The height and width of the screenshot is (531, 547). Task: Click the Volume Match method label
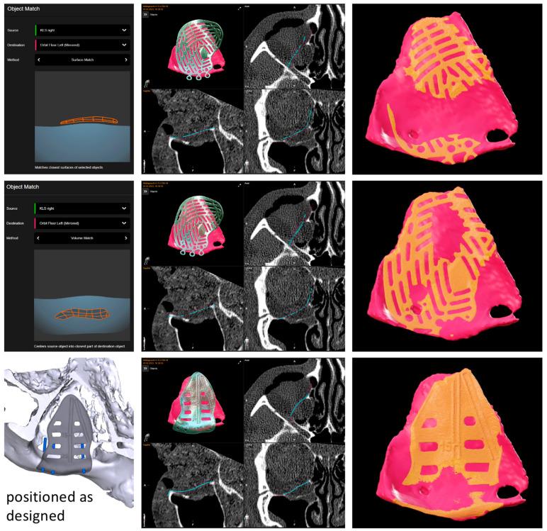(x=81, y=237)
